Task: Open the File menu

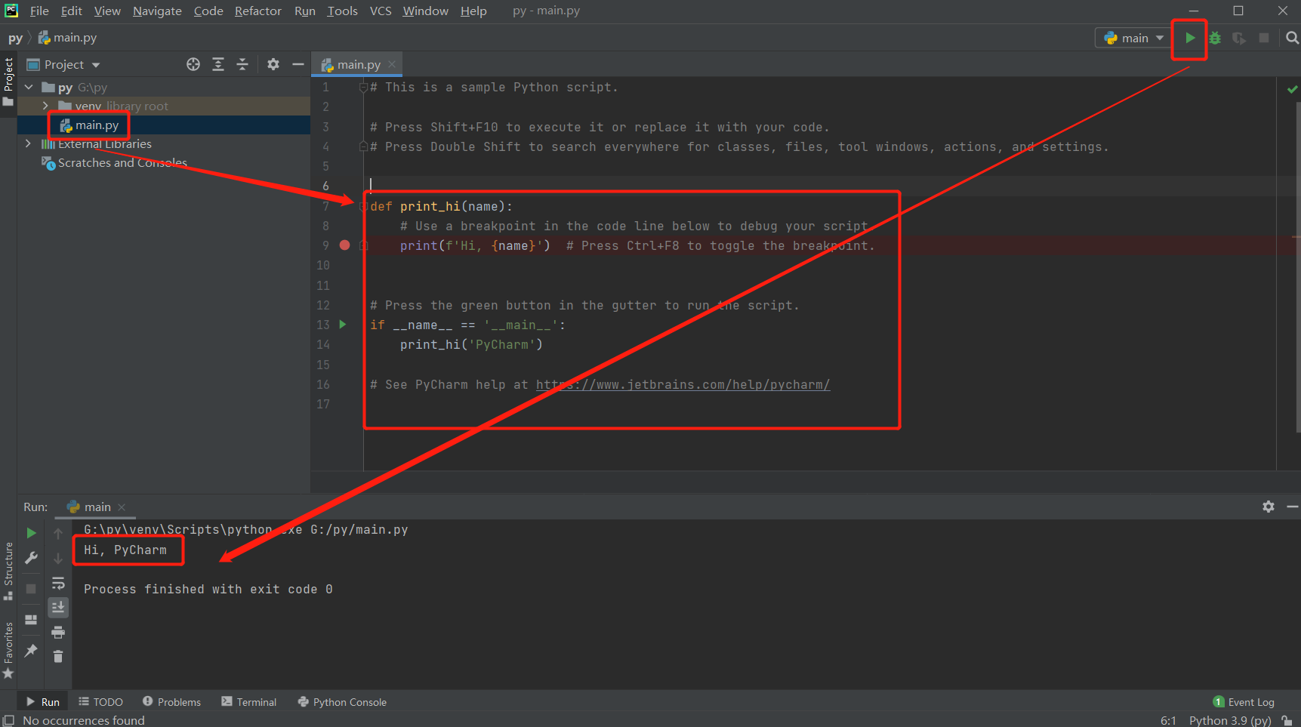Action: pyautogui.click(x=39, y=11)
